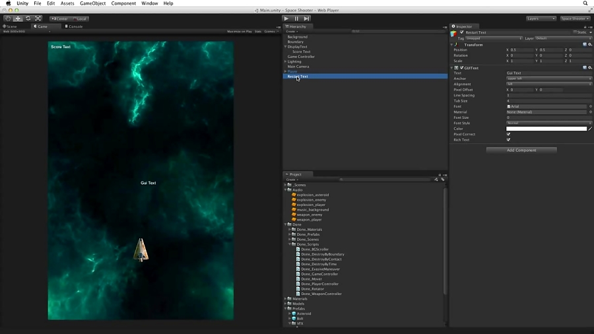Toggle the Rich Text checkbox
594x334 pixels.
(x=508, y=140)
